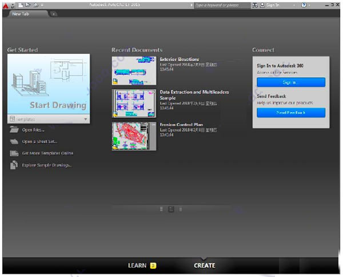Click Explore Sample Drawings... link
The image size is (343, 277).
tap(47, 165)
